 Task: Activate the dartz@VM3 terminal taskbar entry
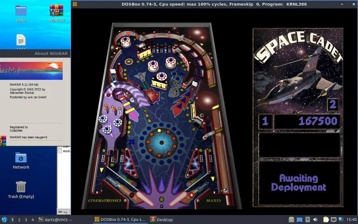(55, 220)
